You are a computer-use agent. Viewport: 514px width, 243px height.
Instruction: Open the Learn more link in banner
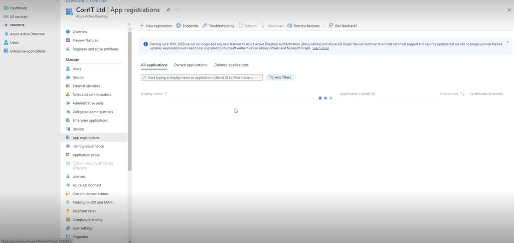click(320, 48)
